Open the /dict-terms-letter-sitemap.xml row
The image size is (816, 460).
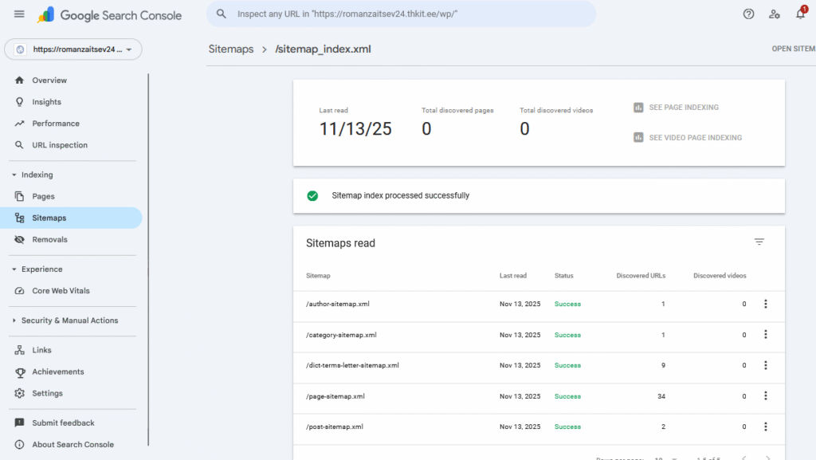coord(352,365)
